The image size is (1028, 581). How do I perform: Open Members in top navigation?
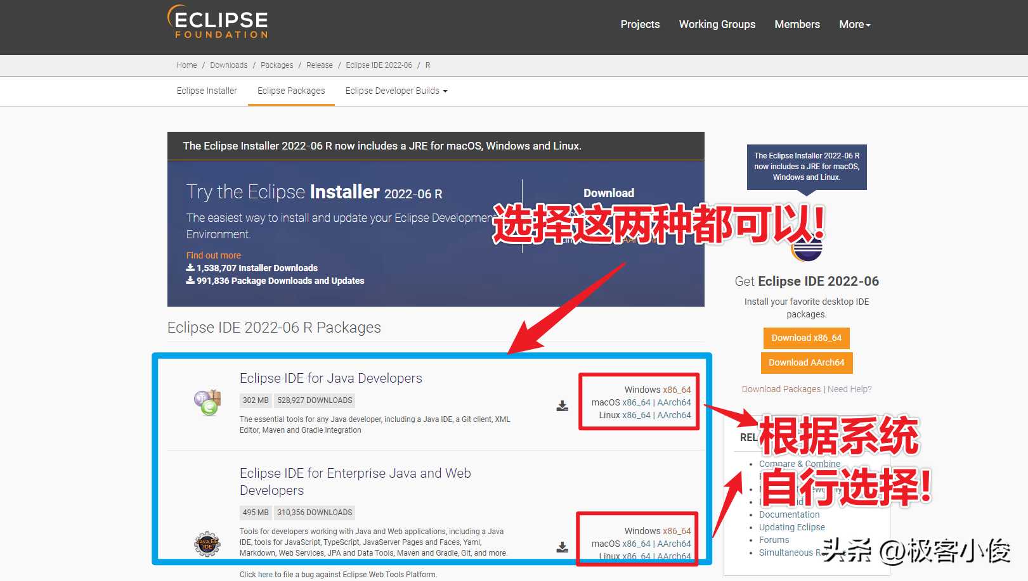tap(797, 24)
